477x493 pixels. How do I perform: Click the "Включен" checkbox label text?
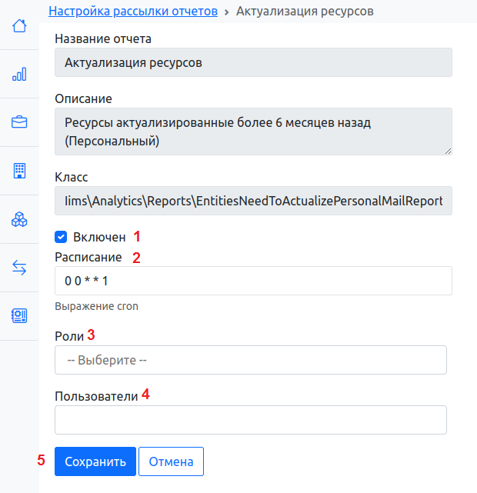pyautogui.click(x=99, y=237)
